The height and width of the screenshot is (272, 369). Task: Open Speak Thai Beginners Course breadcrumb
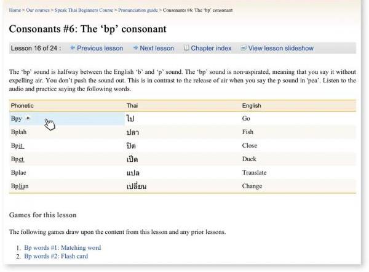click(84, 10)
